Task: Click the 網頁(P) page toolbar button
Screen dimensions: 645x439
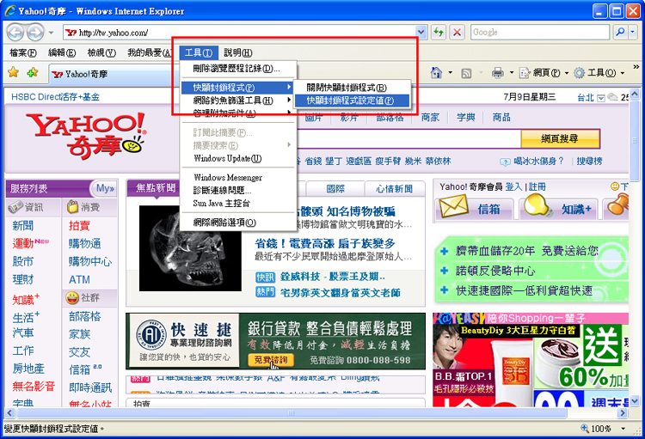Action: [540, 73]
